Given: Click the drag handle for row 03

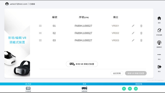Looking at the screenshot, I should (40, 40).
